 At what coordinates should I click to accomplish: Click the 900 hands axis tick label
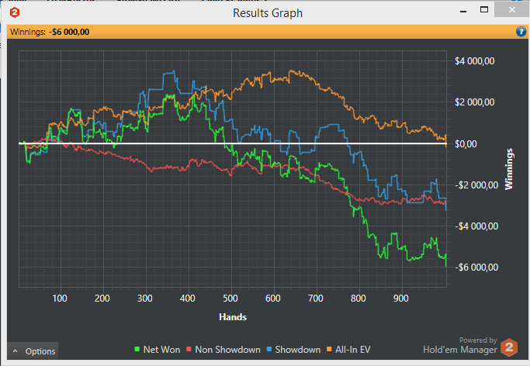400,299
